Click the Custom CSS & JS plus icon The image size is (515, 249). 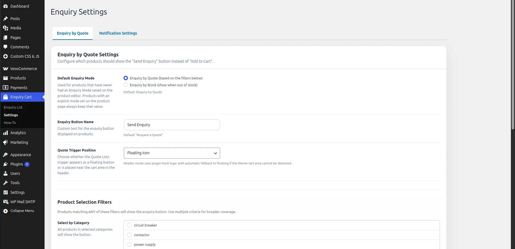[5, 56]
